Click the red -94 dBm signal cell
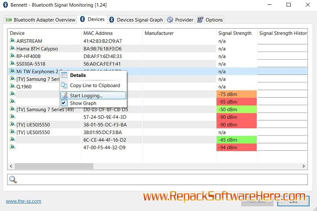Screen dimensions: 317x211 (236, 148)
